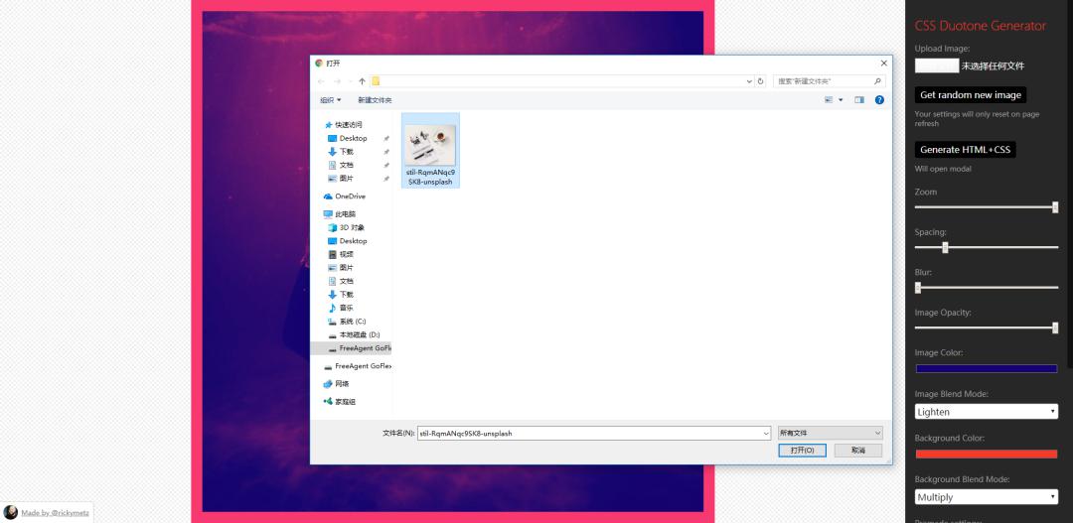Click the view mode icon in the toolbar
This screenshot has width=1073, height=523.
829,100
